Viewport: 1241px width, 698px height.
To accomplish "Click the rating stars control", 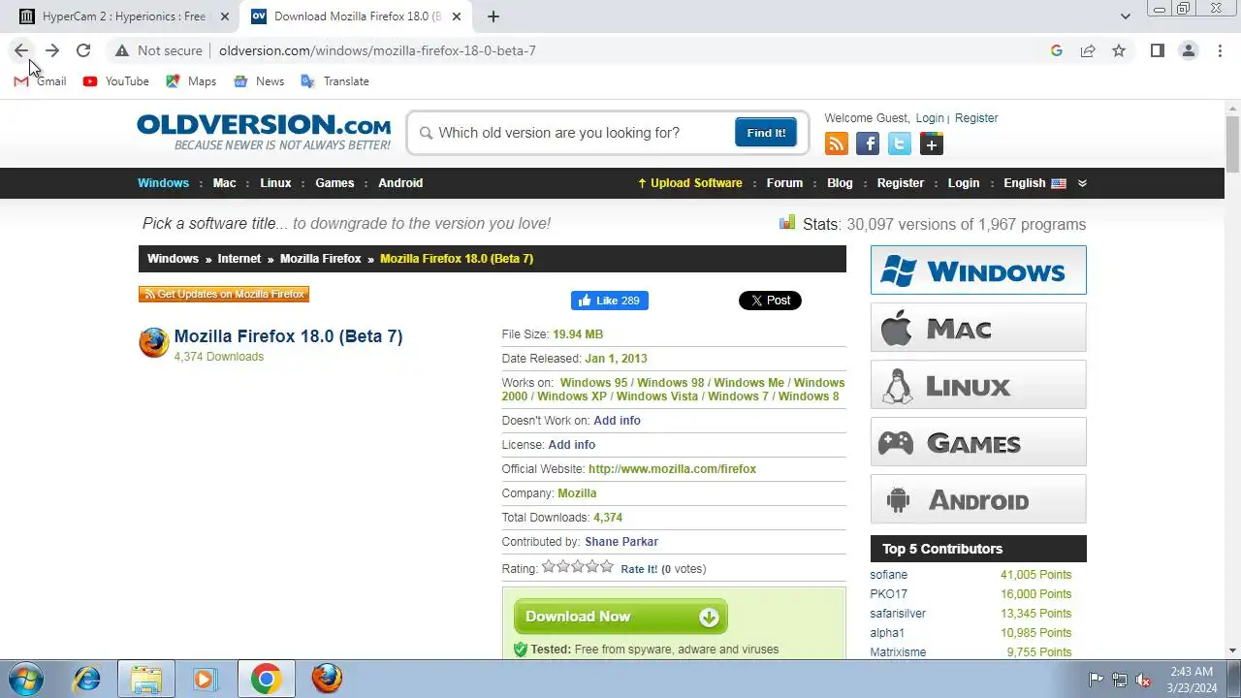I will pos(578,567).
